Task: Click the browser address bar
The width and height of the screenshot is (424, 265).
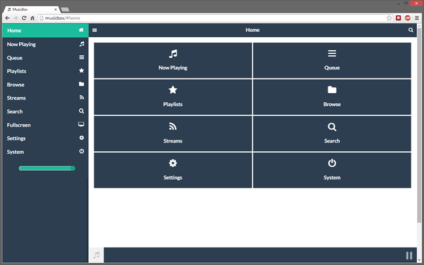Action: pos(209,18)
